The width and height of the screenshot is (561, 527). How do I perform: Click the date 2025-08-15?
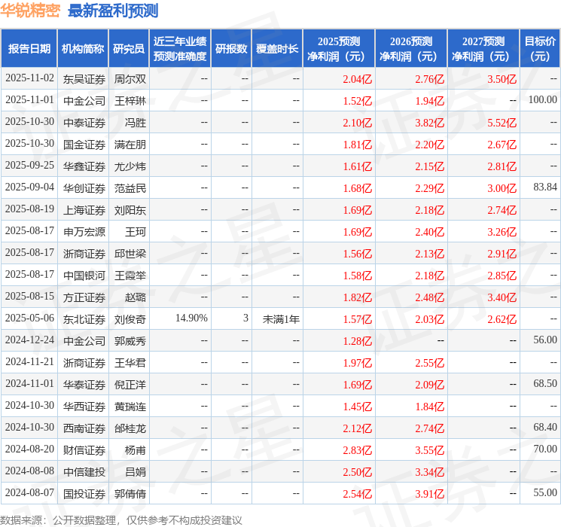point(29,296)
